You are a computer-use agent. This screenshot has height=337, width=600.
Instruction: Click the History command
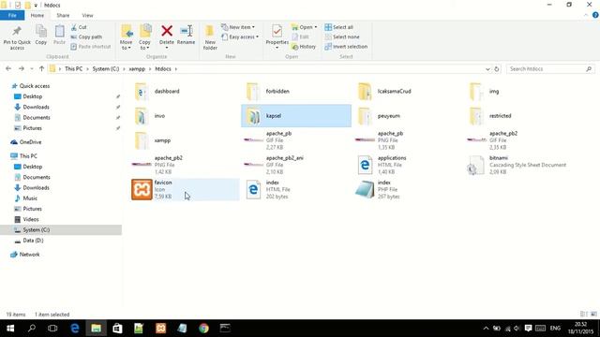(x=304, y=47)
